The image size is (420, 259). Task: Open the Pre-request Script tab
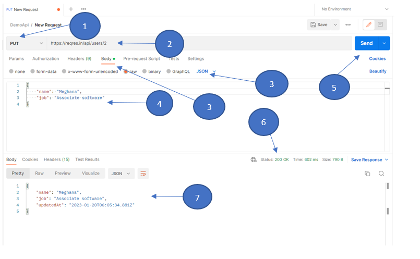(x=141, y=58)
